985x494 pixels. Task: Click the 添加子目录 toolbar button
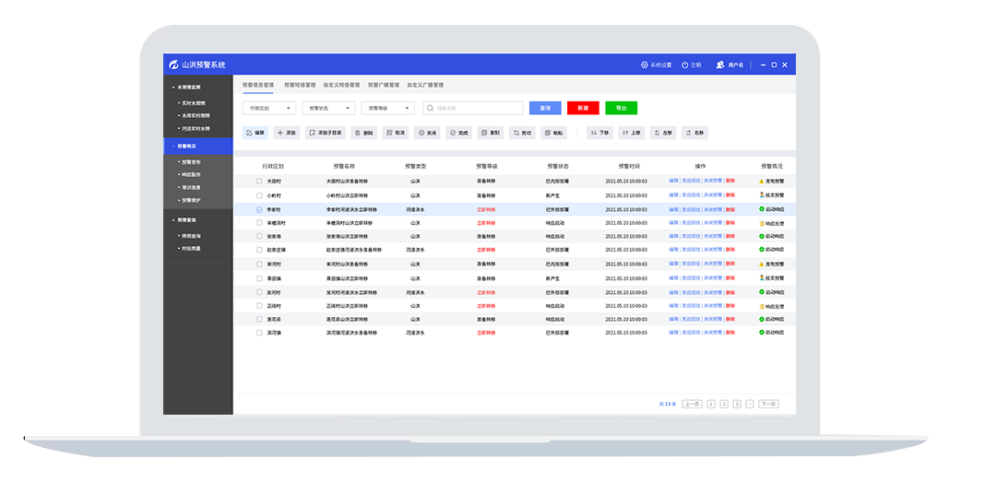click(x=325, y=133)
